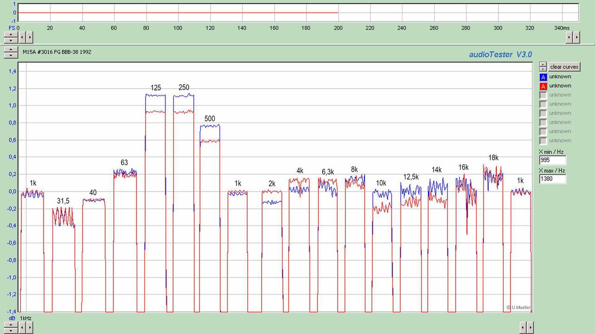Click the 10k frequency label on the graph
Image resolution: width=595 pixels, height=334 pixels.
381,183
